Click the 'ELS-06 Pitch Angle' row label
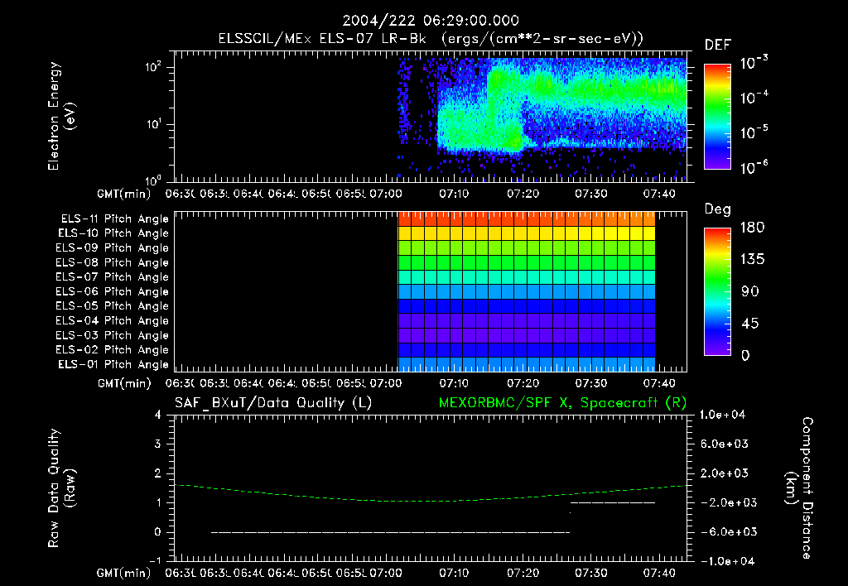 (113, 292)
